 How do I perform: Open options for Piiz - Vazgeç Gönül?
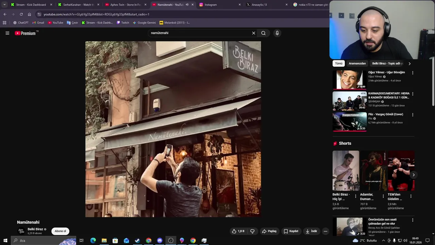tap(413, 115)
